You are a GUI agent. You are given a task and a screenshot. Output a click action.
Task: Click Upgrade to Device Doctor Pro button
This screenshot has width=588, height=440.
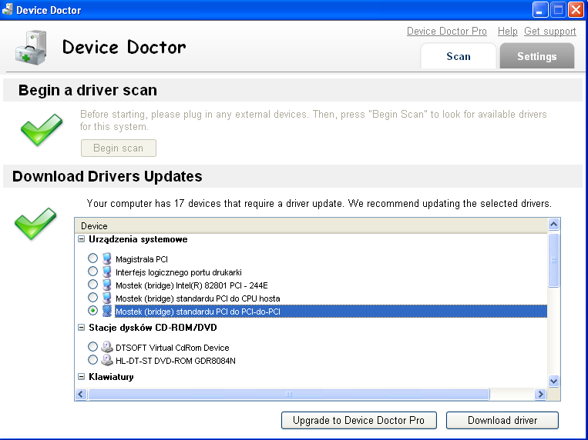point(359,420)
